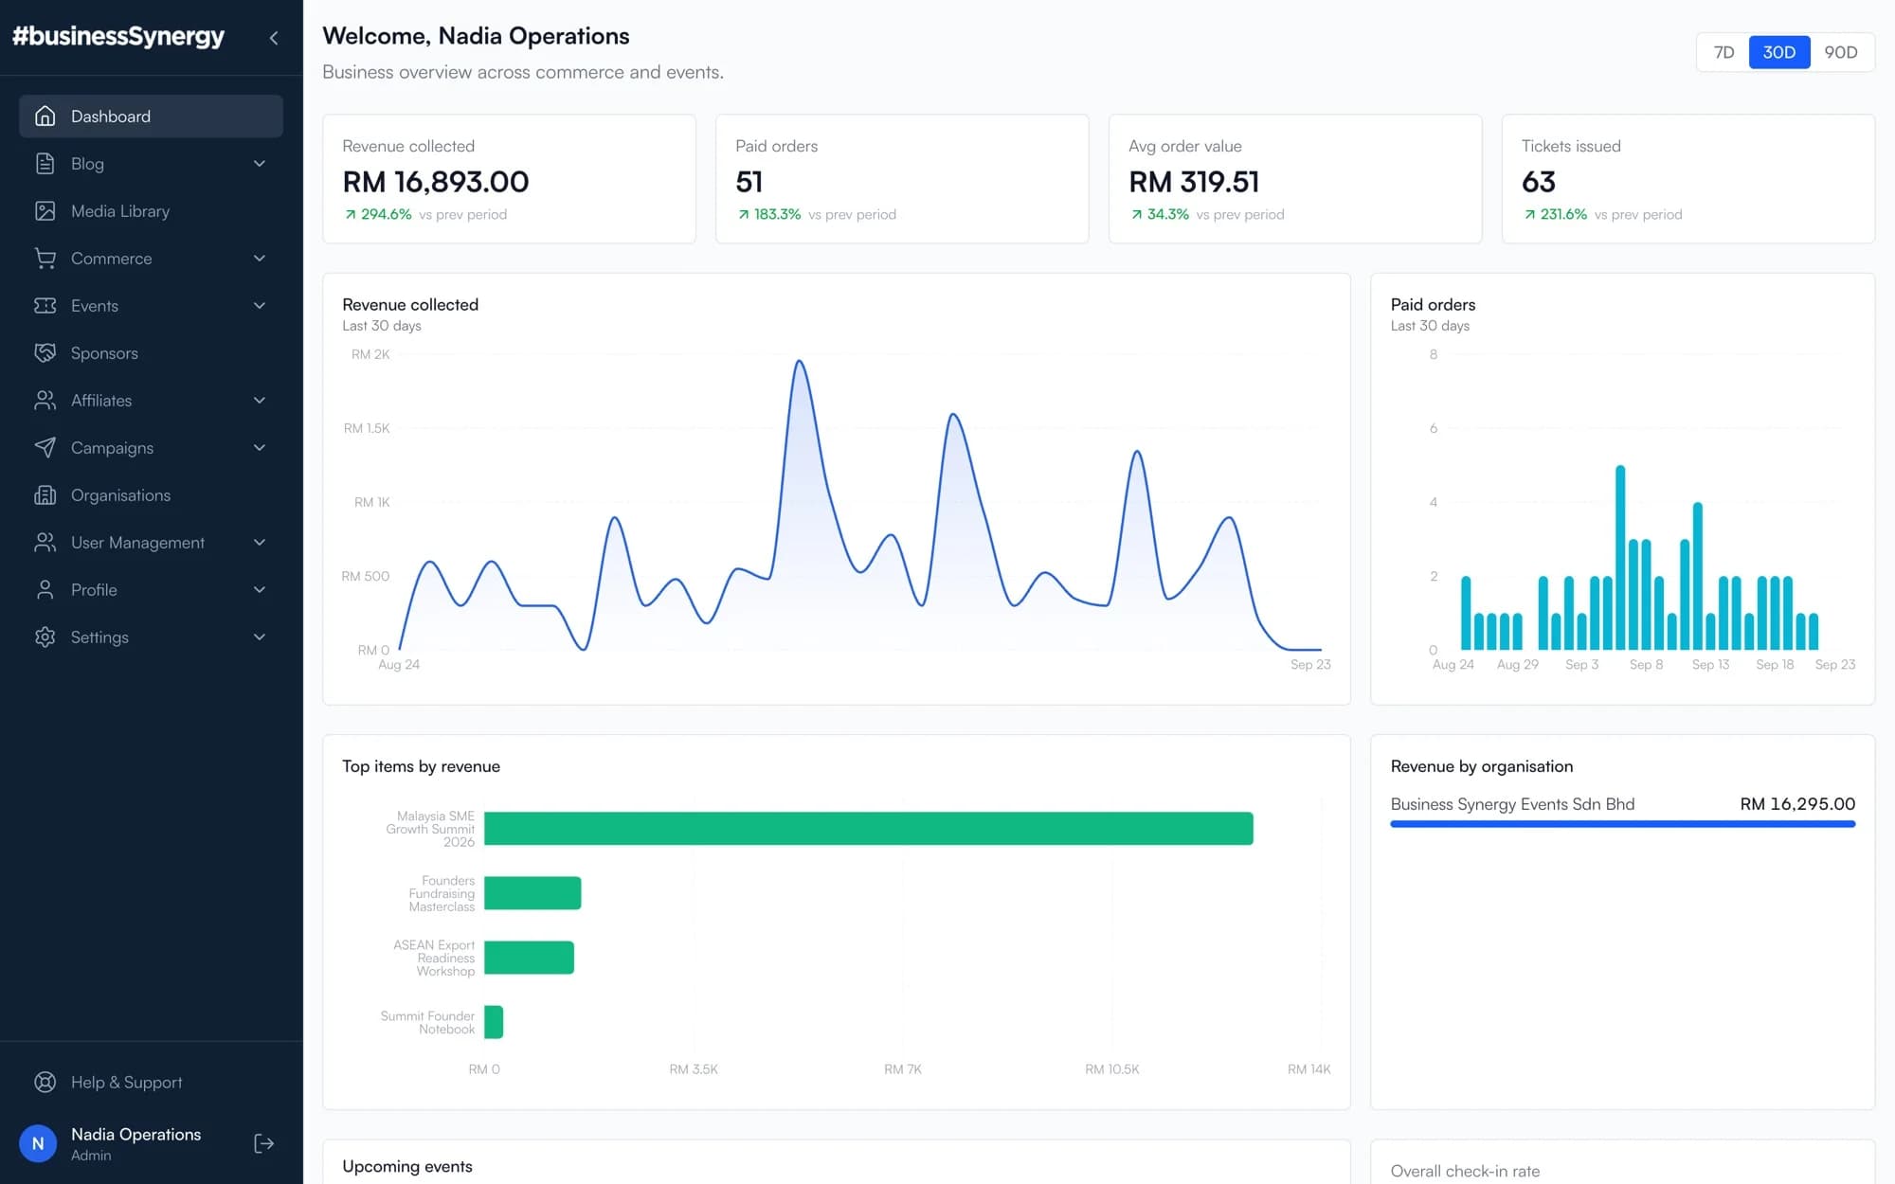Expand the Campaigns menu chevron
Image resolution: width=1895 pixels, height=1184 pixels.
point(260,447)
